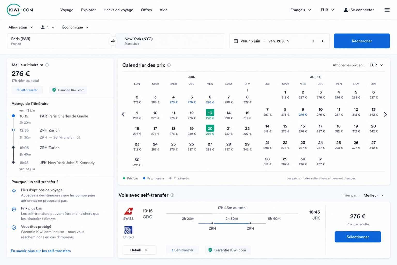Image resolution: width=397 pixels, height=265 pixels.
Task: Click the ven. 13 juin departure date
Action: tap(250, 41)
